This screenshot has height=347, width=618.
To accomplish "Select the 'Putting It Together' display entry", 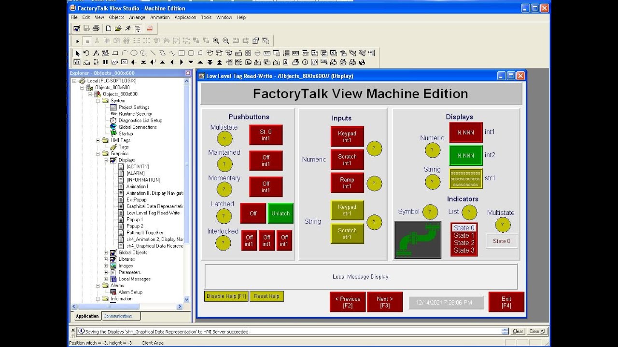I will coord(145,233).
